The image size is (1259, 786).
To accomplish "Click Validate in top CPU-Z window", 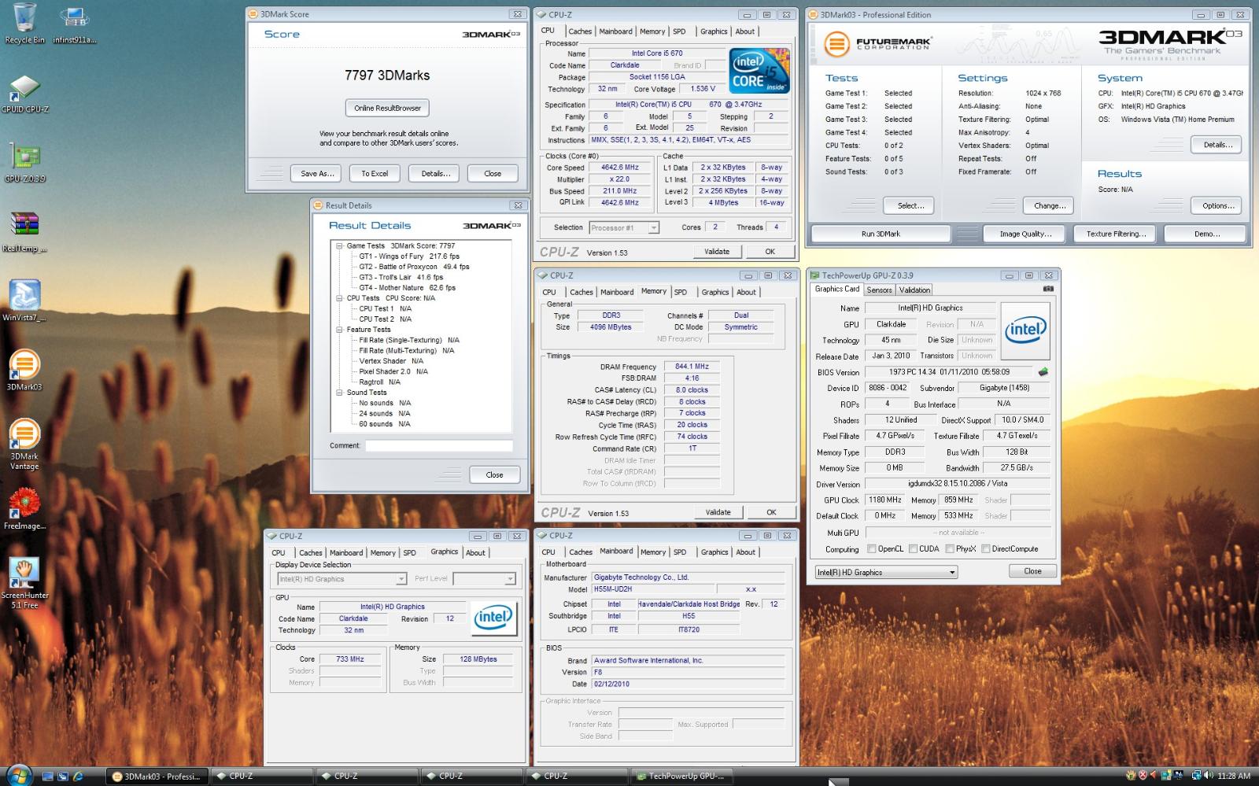I will coord(717,252).
